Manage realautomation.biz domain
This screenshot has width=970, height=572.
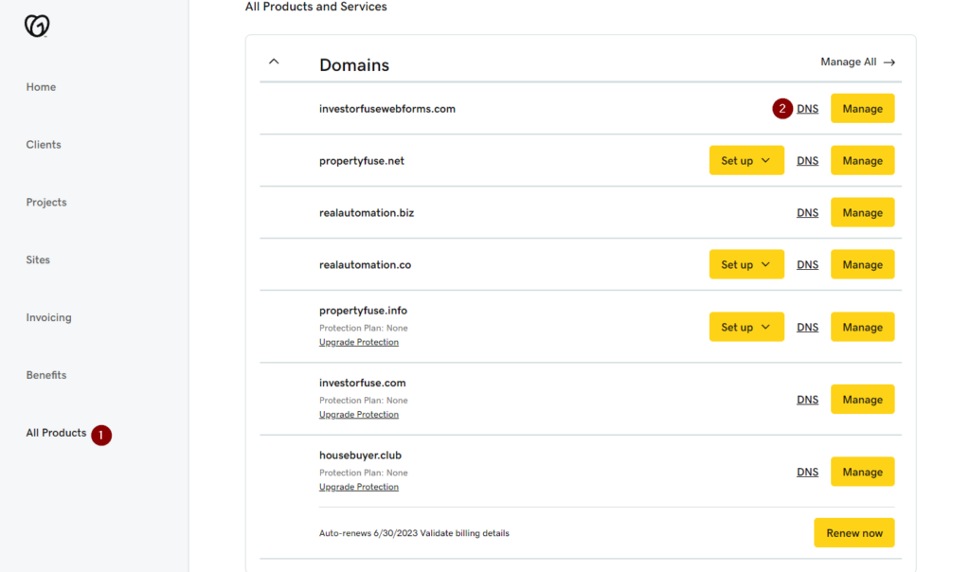[x=862, y=212]
